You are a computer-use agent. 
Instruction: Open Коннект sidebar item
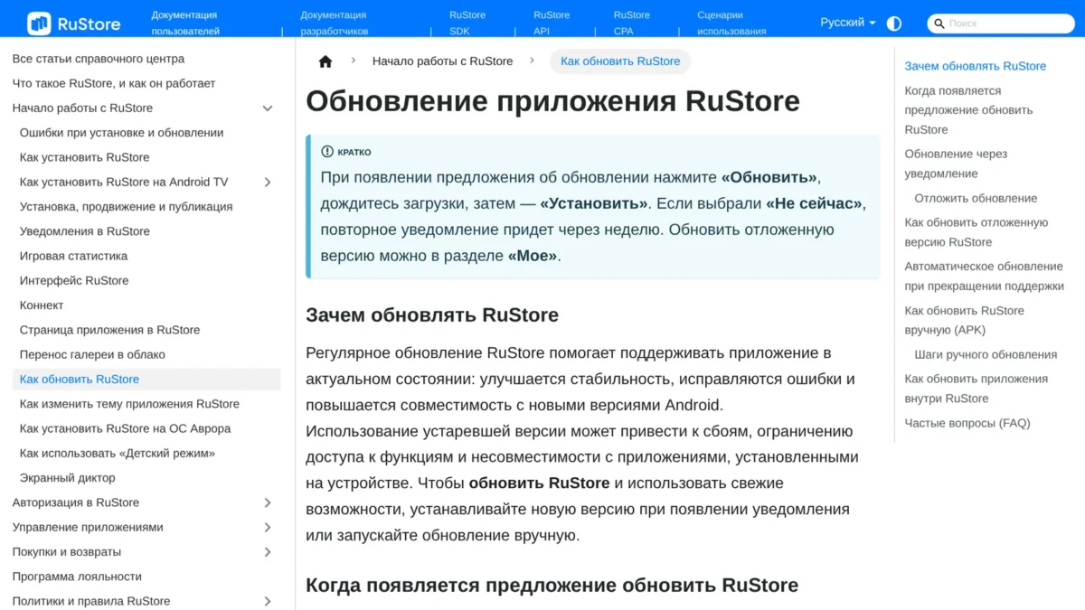(x=42, y=305)
